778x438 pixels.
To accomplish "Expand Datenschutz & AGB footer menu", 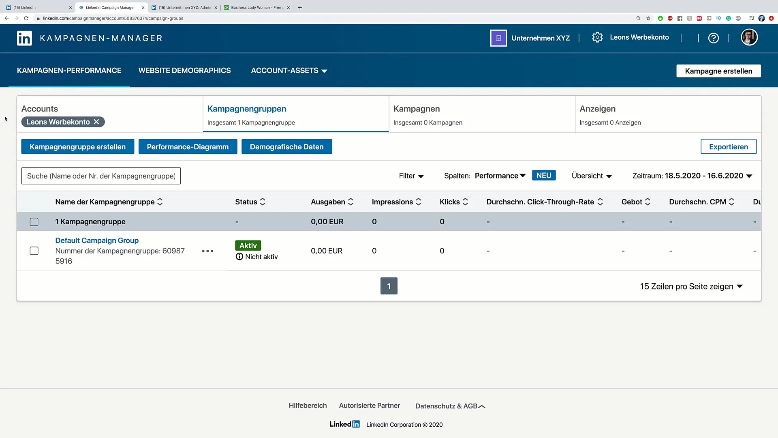I will 450,406.
